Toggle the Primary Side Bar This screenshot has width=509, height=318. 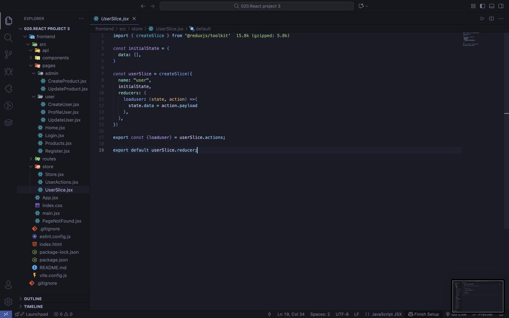483,6
